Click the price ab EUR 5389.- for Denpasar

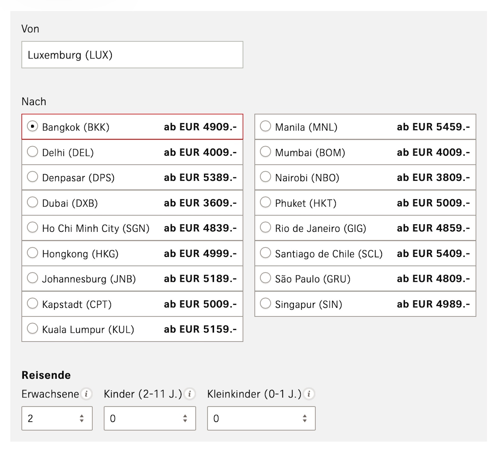click(x=200, y=177)
